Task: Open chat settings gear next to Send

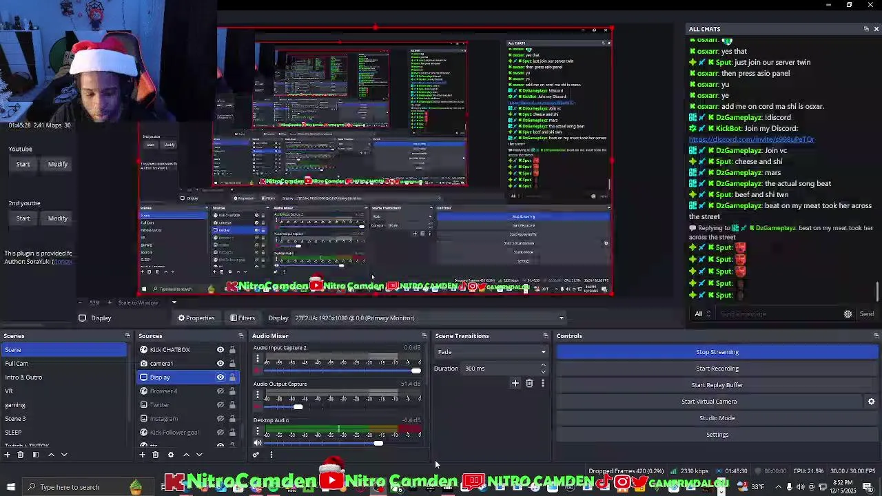Action: click(848, 314)
